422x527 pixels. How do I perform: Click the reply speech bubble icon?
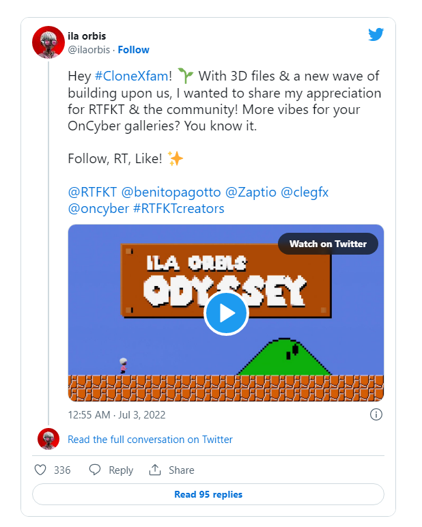(95, 470)
